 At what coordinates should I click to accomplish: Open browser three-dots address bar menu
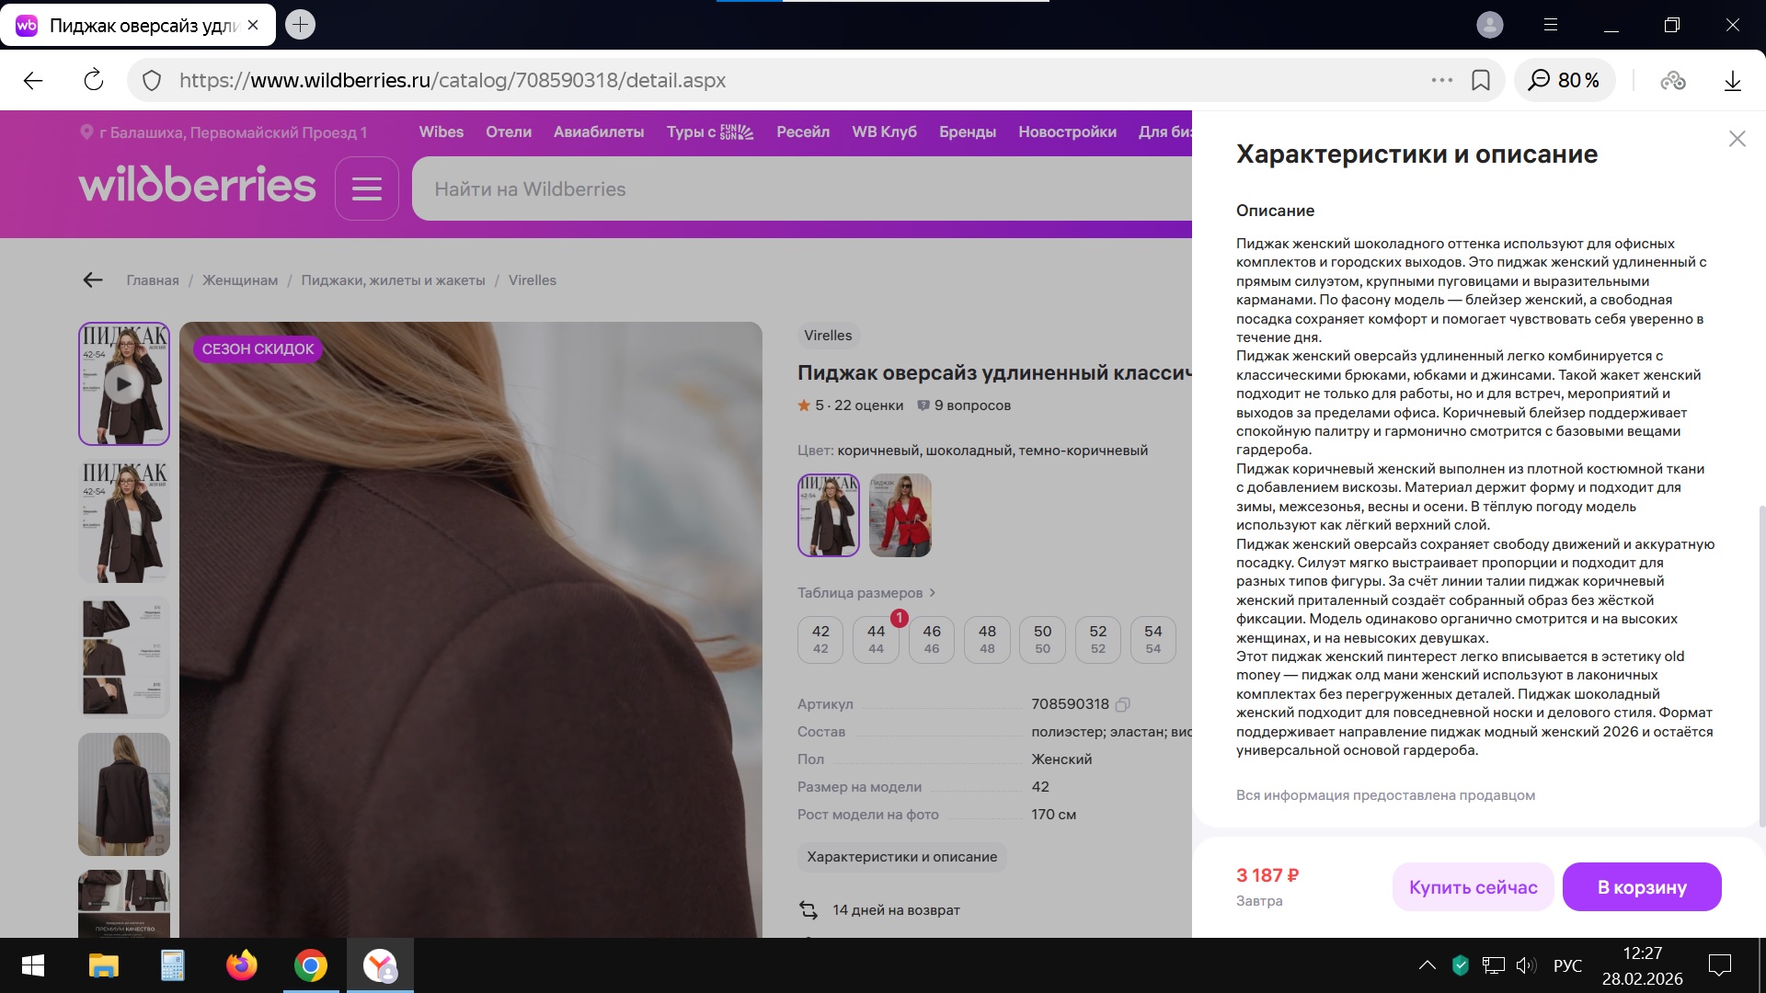[1441, 81]
